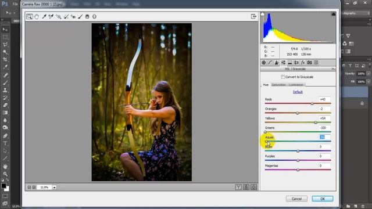Open the HSL / Grayscale panel tab icon

pyautogui.click(x=283, y=63)
